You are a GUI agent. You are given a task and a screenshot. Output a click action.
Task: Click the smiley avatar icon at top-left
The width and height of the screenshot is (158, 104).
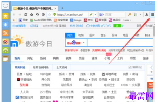pyautogui.click(x=5, y=6)
